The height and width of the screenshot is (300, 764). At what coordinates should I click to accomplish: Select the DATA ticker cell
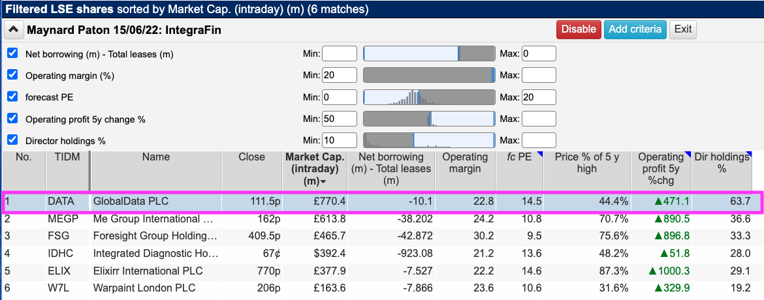(x=67, y=202)
